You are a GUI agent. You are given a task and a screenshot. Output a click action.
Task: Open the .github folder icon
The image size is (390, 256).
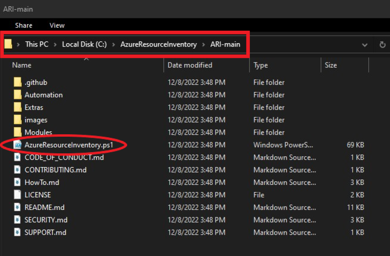point(17,82)
